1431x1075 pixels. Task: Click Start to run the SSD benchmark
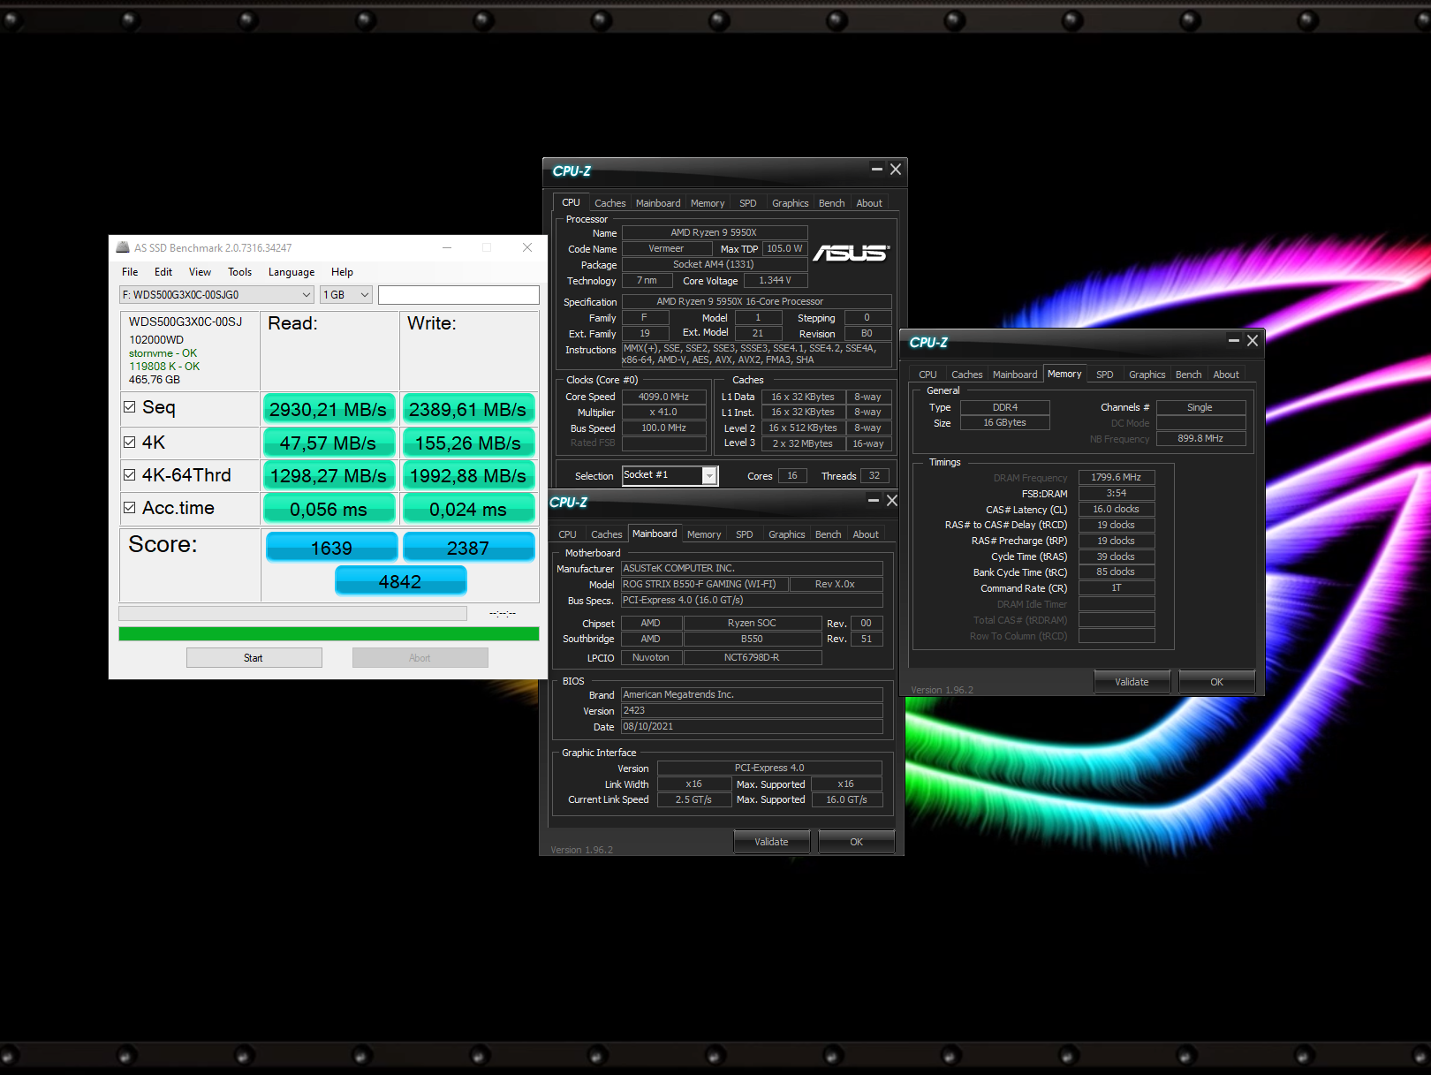pos(254,658)
